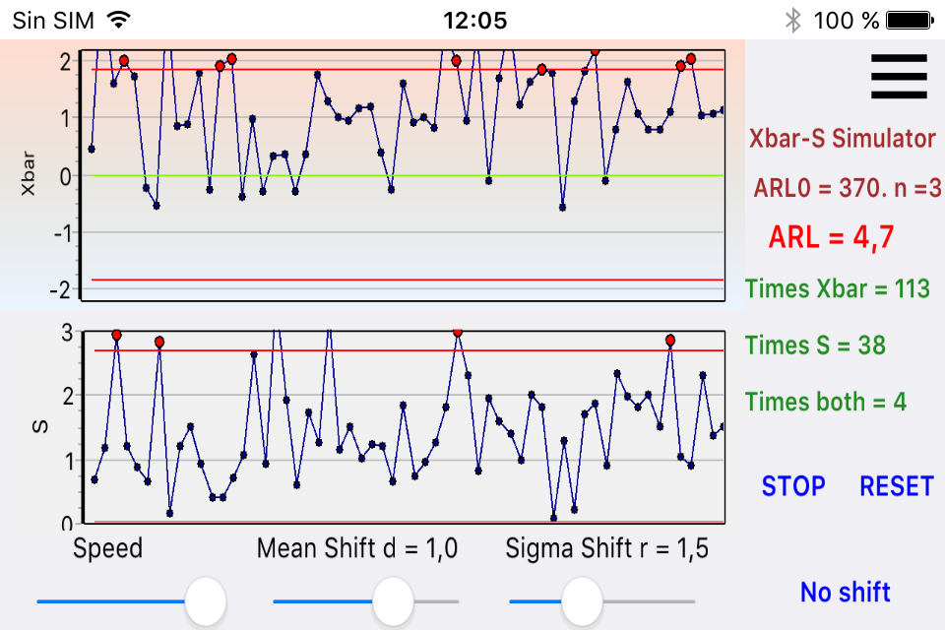Viewport: 945px width, 630px height.
Task: Click the ARL0 = 370. n =3 text
Action: point(844,187)
